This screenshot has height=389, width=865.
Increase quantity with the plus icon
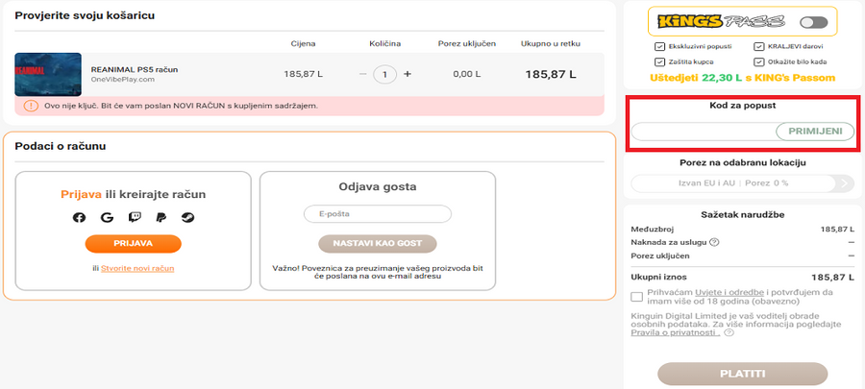pyautogui.click(x=408, y=74)
